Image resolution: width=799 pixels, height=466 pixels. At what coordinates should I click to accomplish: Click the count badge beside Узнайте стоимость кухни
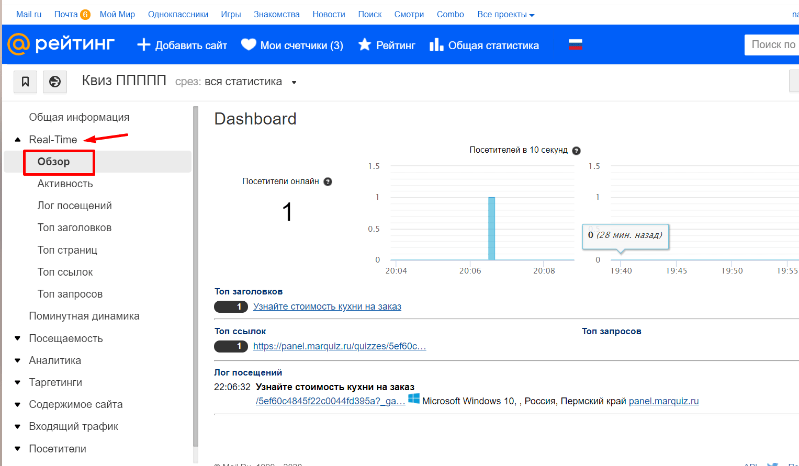[x=231, y=306]
